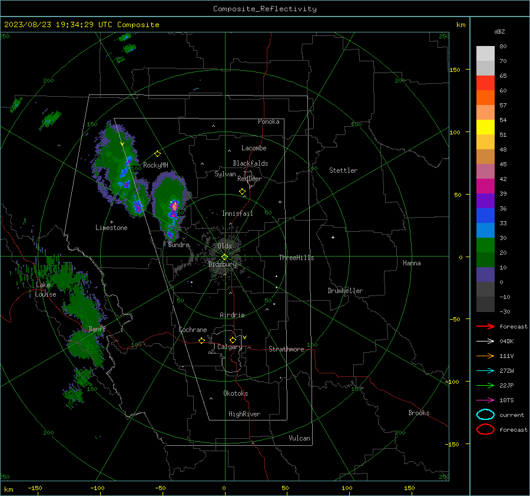Click the asterisk marker above Limestone
This screenshot has width=530, height=496.
tap(111, 222)
